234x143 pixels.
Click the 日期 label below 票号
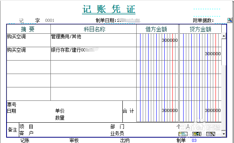coord(12,111)
